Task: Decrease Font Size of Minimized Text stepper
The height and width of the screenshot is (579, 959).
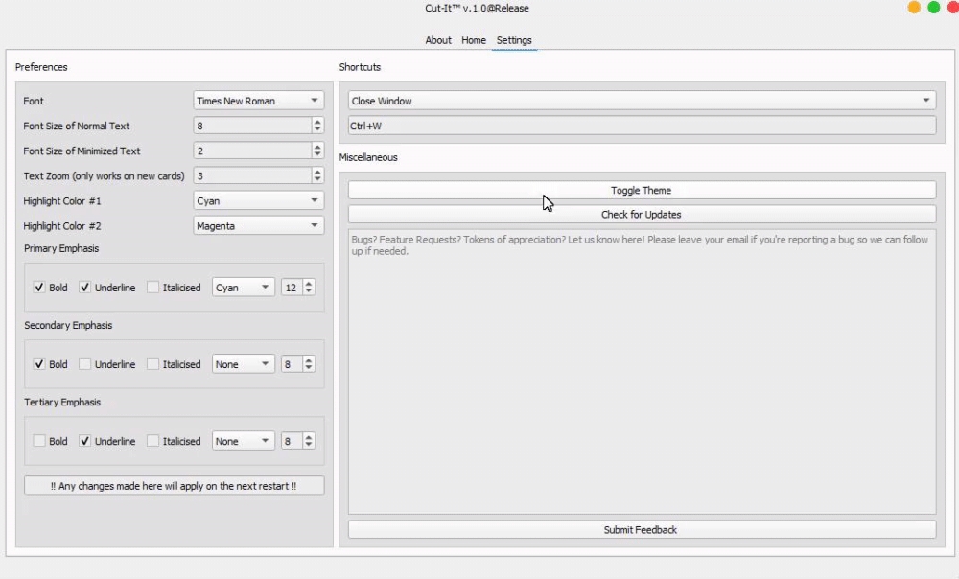Action: 317,154
